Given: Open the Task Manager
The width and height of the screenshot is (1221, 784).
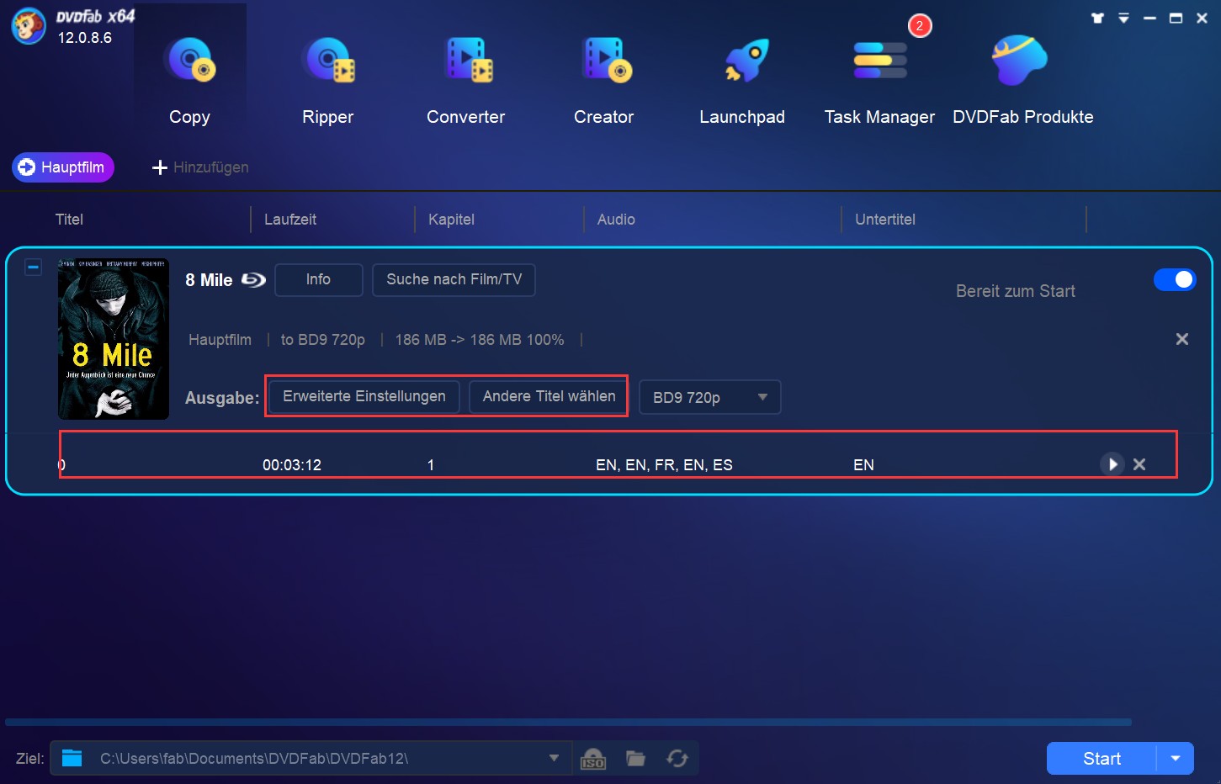Looking at the screenshot, I should 880,81.
